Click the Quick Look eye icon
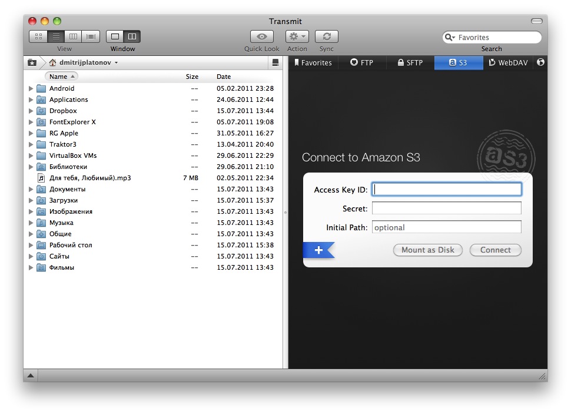This screenshot has height=414, width=571. [262, 37]
